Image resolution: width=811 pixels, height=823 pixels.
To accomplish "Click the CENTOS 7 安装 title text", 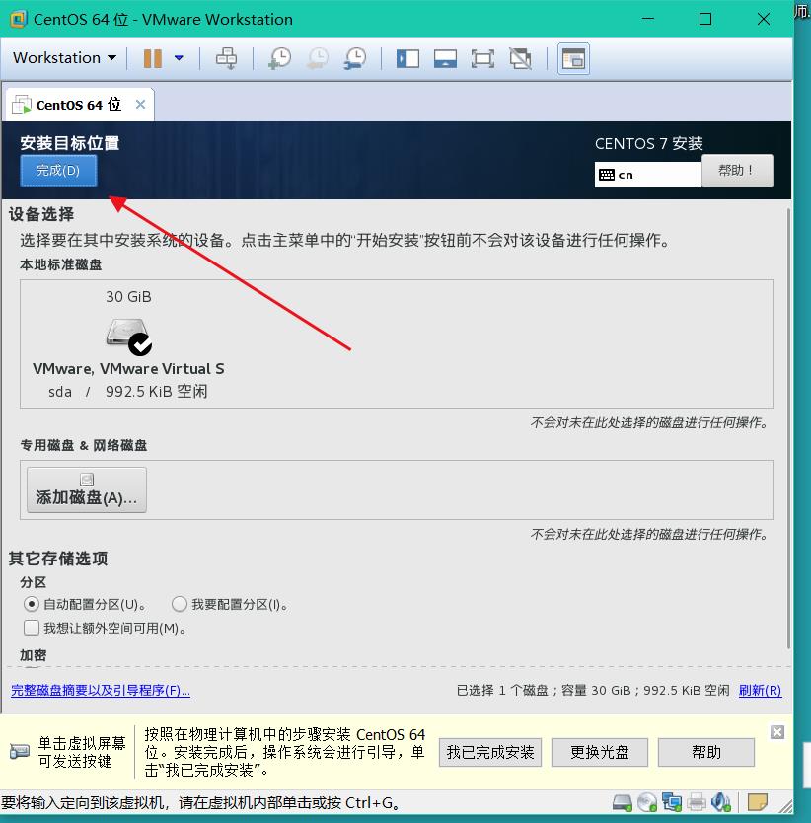I will pyautogui.click(x=649, y=144).
